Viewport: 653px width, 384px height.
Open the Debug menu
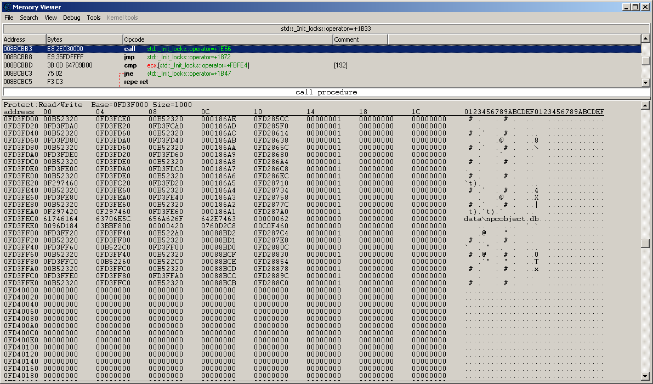coord(71,18)
